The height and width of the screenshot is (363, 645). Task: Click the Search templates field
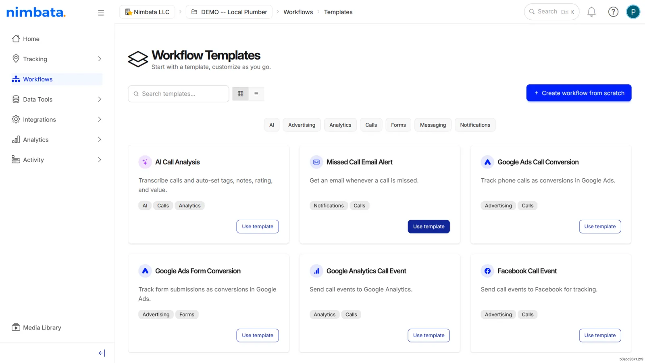179,94
